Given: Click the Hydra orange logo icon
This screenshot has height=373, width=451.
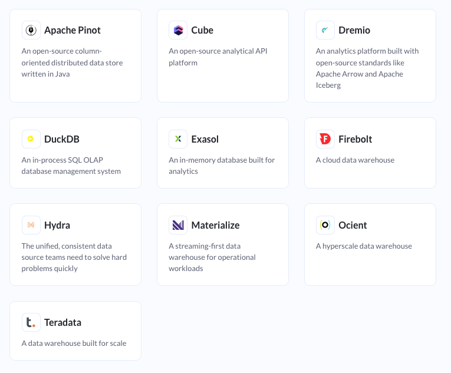Looking at the screenshot, I should click(x=31, y=225).
